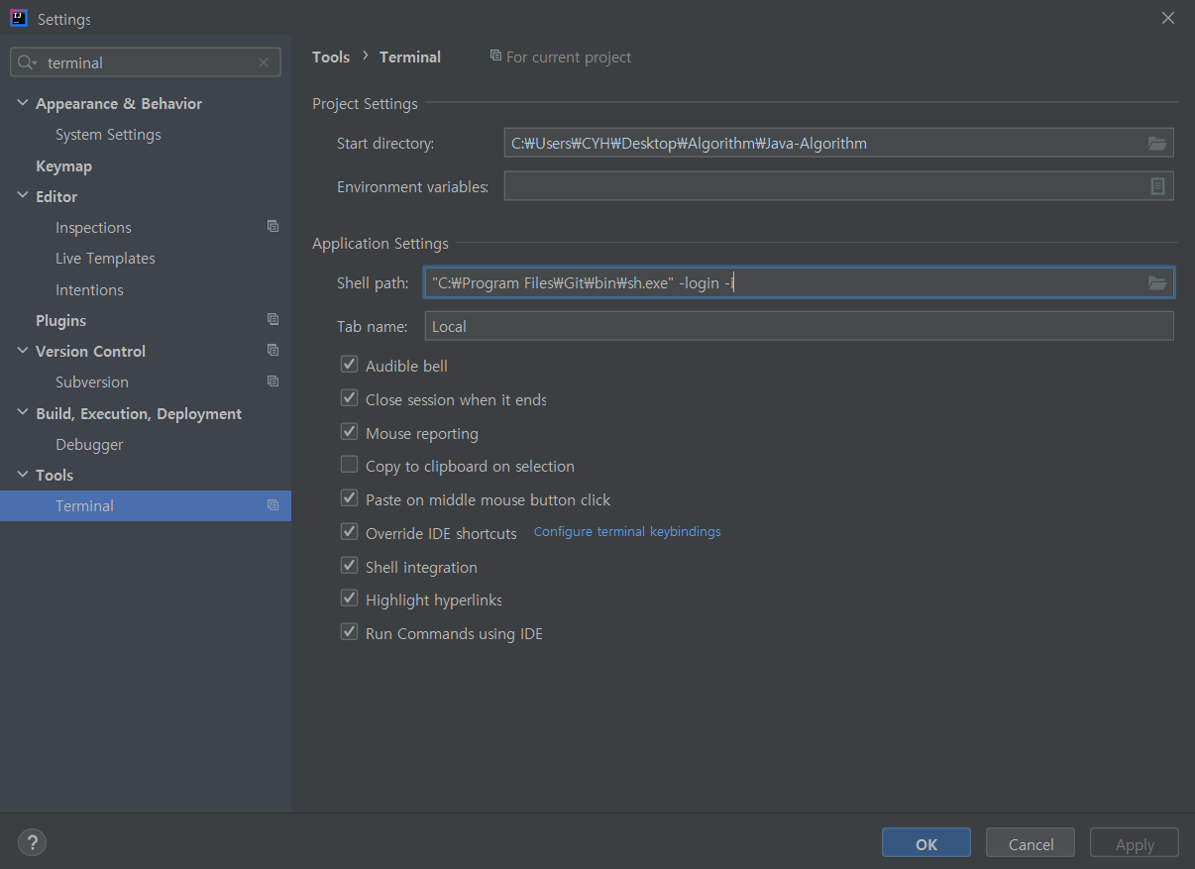This screenshot has width=1195, height=869.
Task: Click the 'For current project' icon
Action: 494,56
